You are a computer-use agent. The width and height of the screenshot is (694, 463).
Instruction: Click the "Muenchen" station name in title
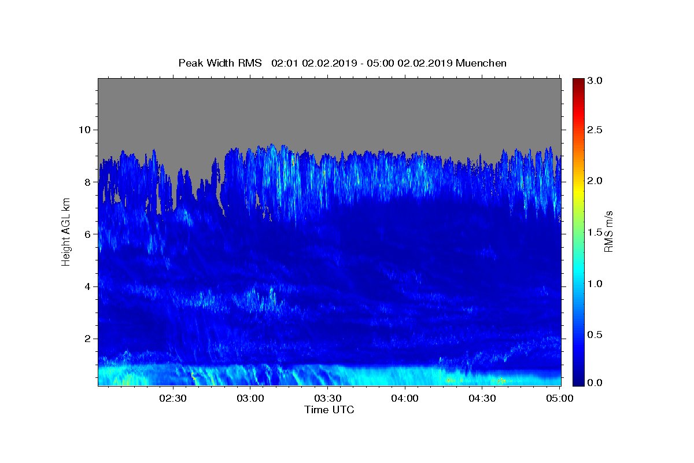tap(481, 63)
